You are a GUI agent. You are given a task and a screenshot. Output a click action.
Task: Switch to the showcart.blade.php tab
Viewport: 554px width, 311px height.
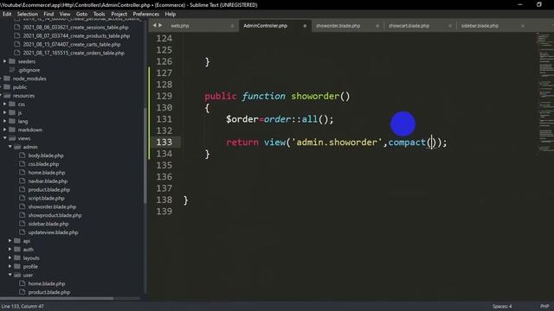[409, 26]
